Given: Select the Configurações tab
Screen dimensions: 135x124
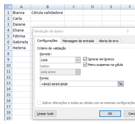Looking at the screenshot, I should click(x=47, y=41).
